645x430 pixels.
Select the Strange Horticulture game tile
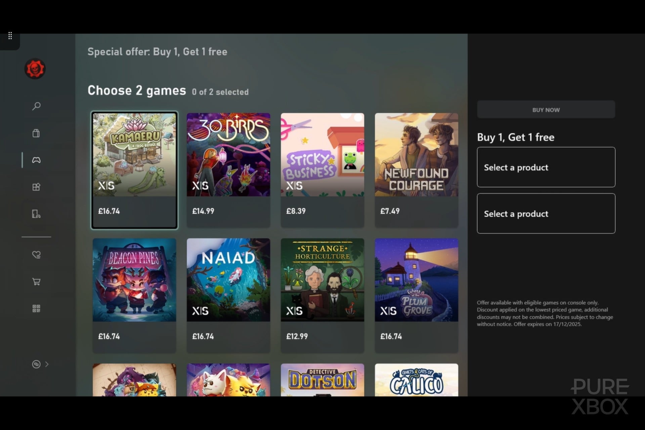coord(322,296)
